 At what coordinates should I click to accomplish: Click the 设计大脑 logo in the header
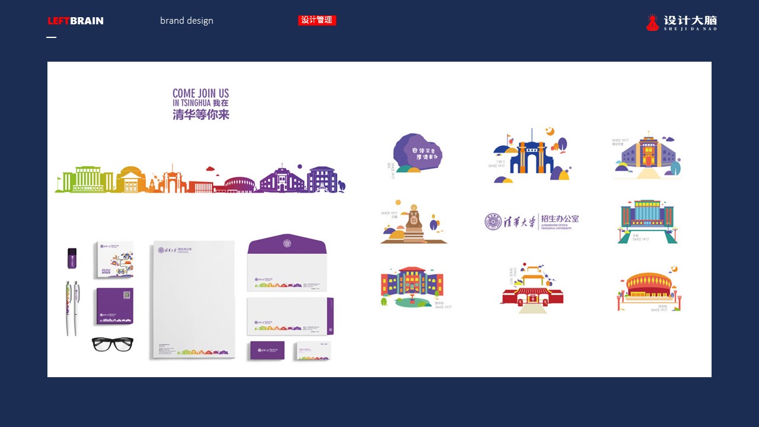(681, 23)
